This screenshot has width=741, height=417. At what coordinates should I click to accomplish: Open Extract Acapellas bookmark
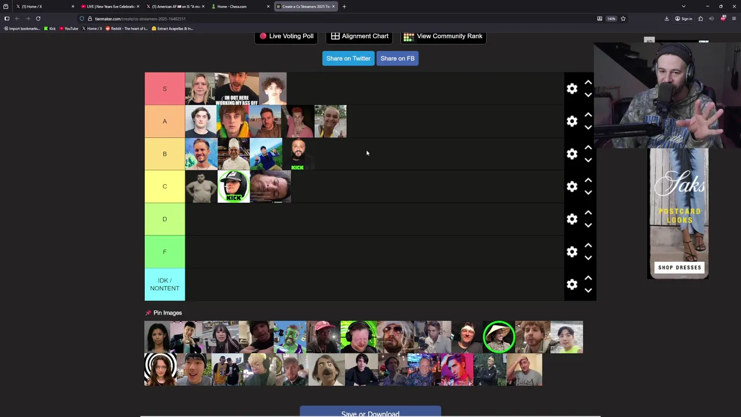point(173,28)
